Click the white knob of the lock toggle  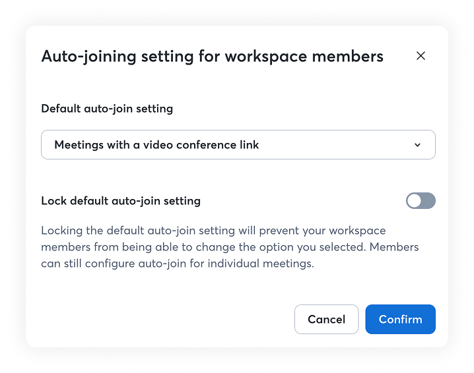tap(414, 201)
